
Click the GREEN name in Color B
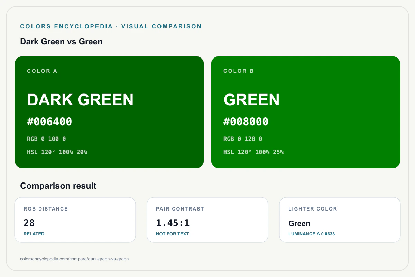(251, 100)
